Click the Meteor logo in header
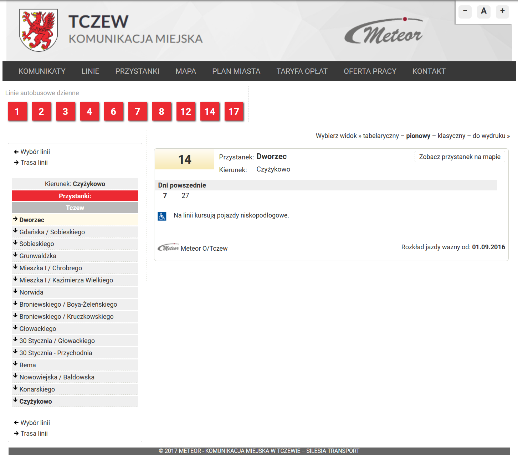This screenshot has height=455, width=518. click(x=384, y=32)
